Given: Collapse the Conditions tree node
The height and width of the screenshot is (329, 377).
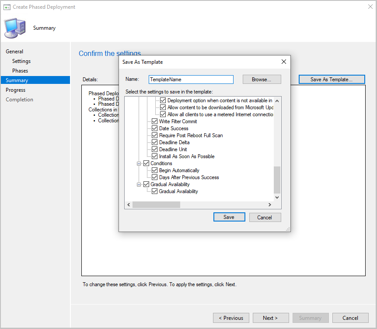Looking at the screenshot, I should [139, 163].
